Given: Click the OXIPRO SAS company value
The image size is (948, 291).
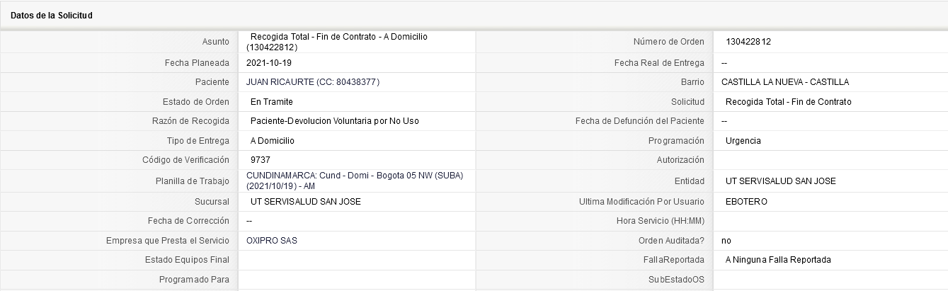Looking at the screenshot, I should coord(272,241).
